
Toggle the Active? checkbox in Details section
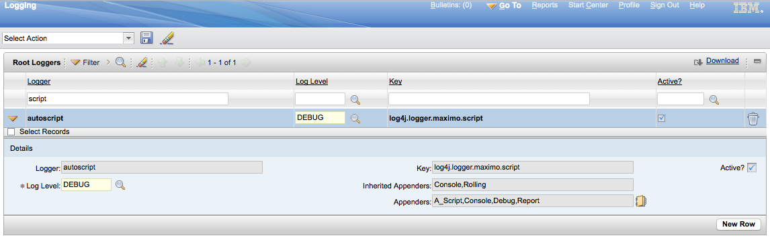click(x=752, y=168)
